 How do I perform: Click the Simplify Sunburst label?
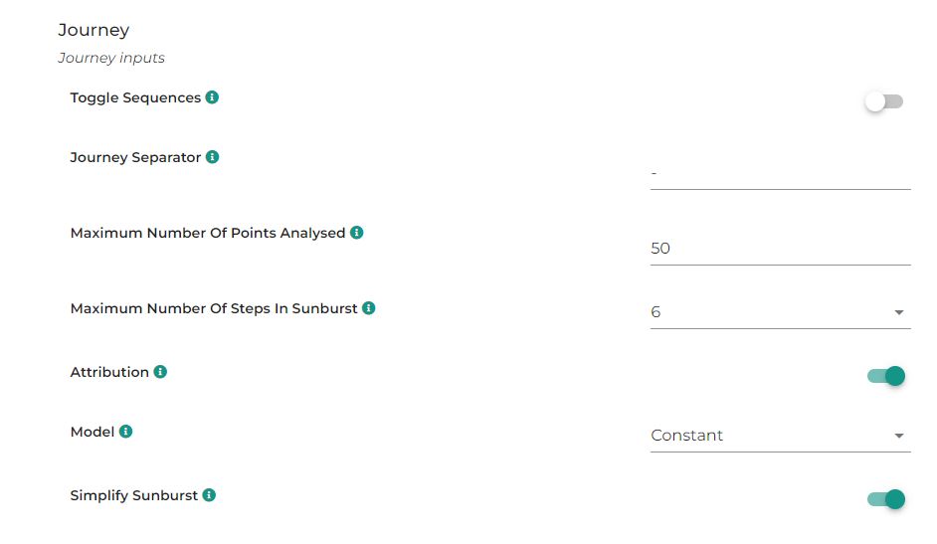(x=134, y=495)
